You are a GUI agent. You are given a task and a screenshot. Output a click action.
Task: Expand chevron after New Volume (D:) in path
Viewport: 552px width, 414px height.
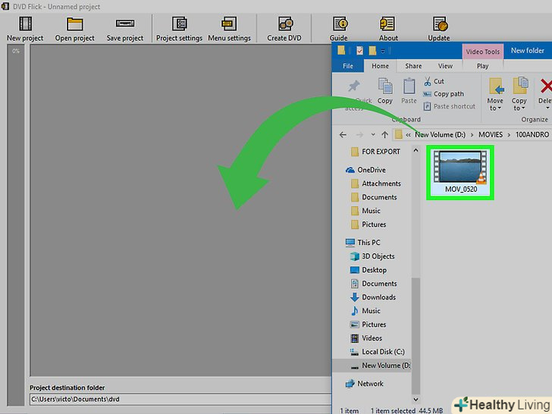pos(472,135)
